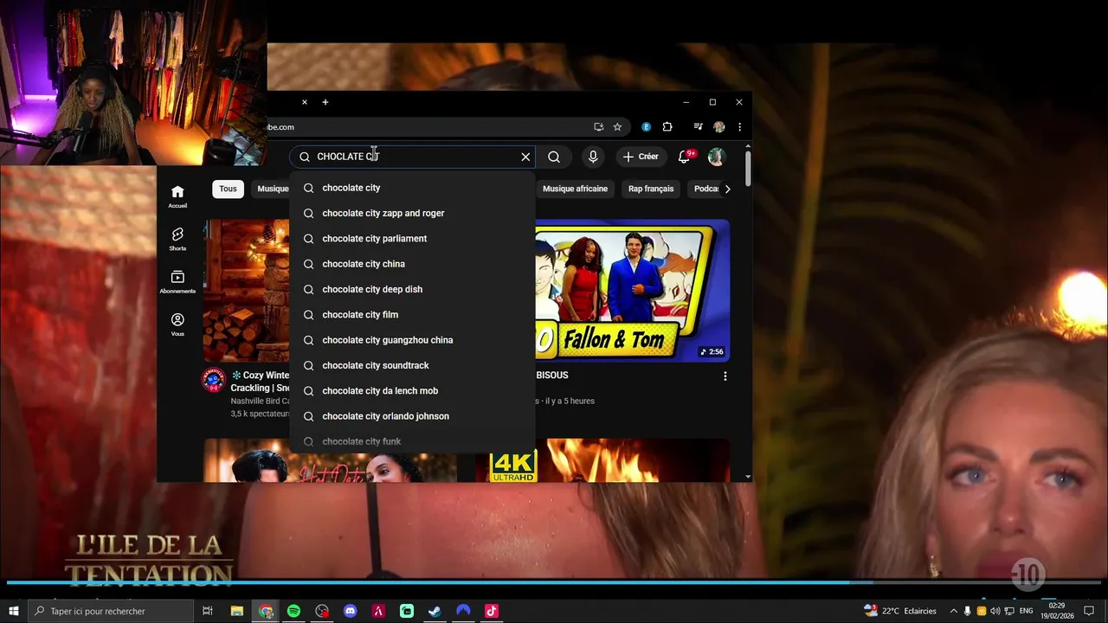Start voice search with the microphone
Image resolution: width=1108 pixels, height=623 pixels.
593,157
